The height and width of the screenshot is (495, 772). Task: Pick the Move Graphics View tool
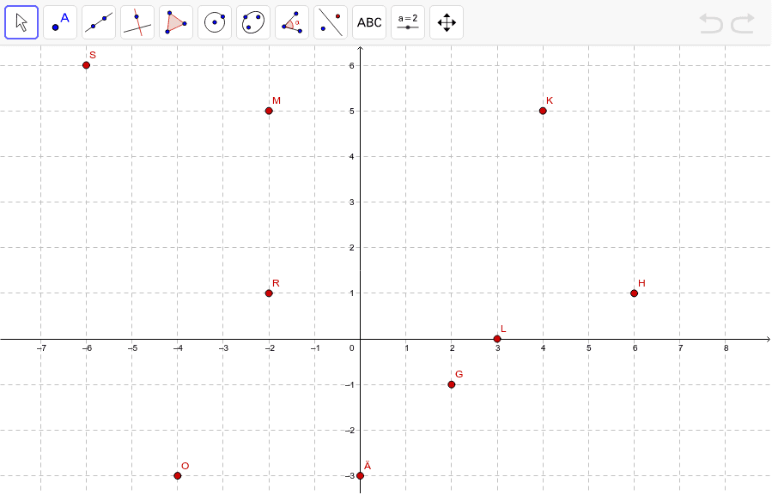coord(447,22)
